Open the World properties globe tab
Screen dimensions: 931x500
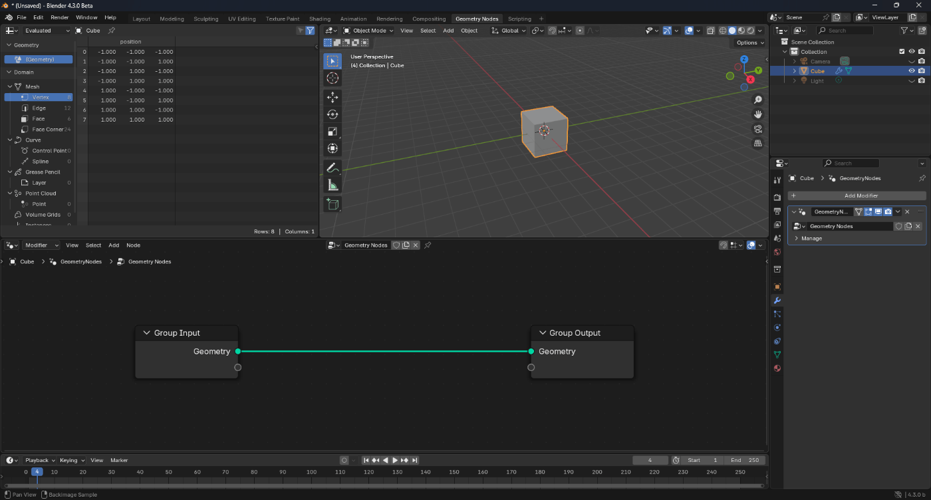777,252
